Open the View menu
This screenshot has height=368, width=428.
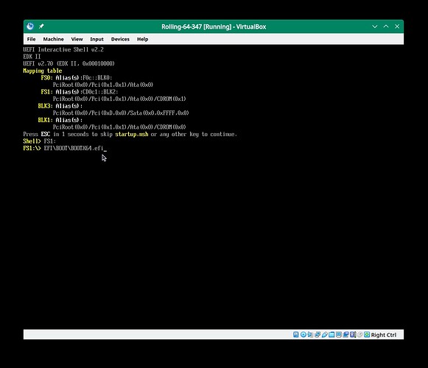[77, 39]
